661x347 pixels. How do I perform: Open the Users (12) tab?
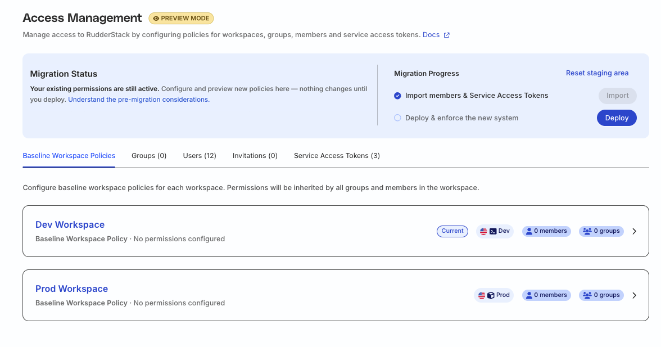point(200,156)
